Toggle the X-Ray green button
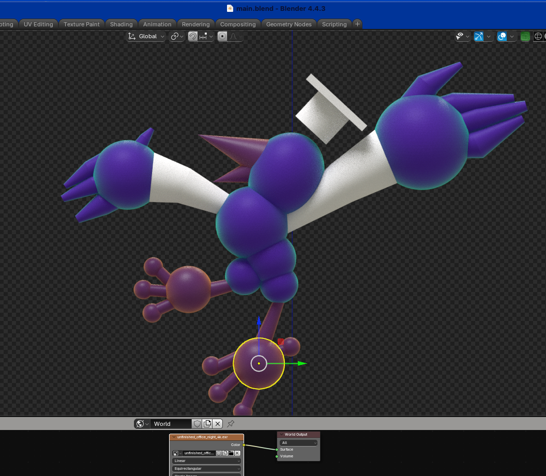 [525, 36]
